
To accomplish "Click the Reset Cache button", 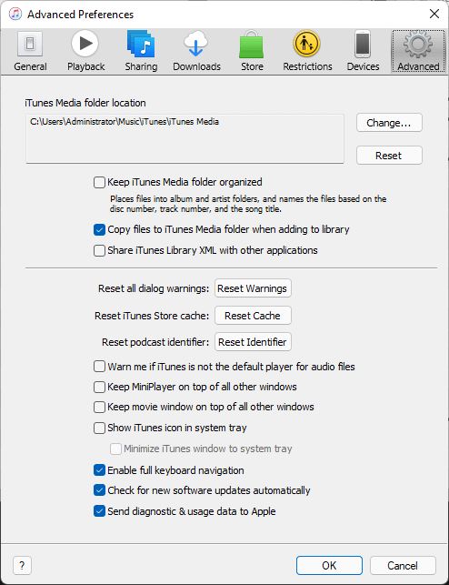I will 253,316.
